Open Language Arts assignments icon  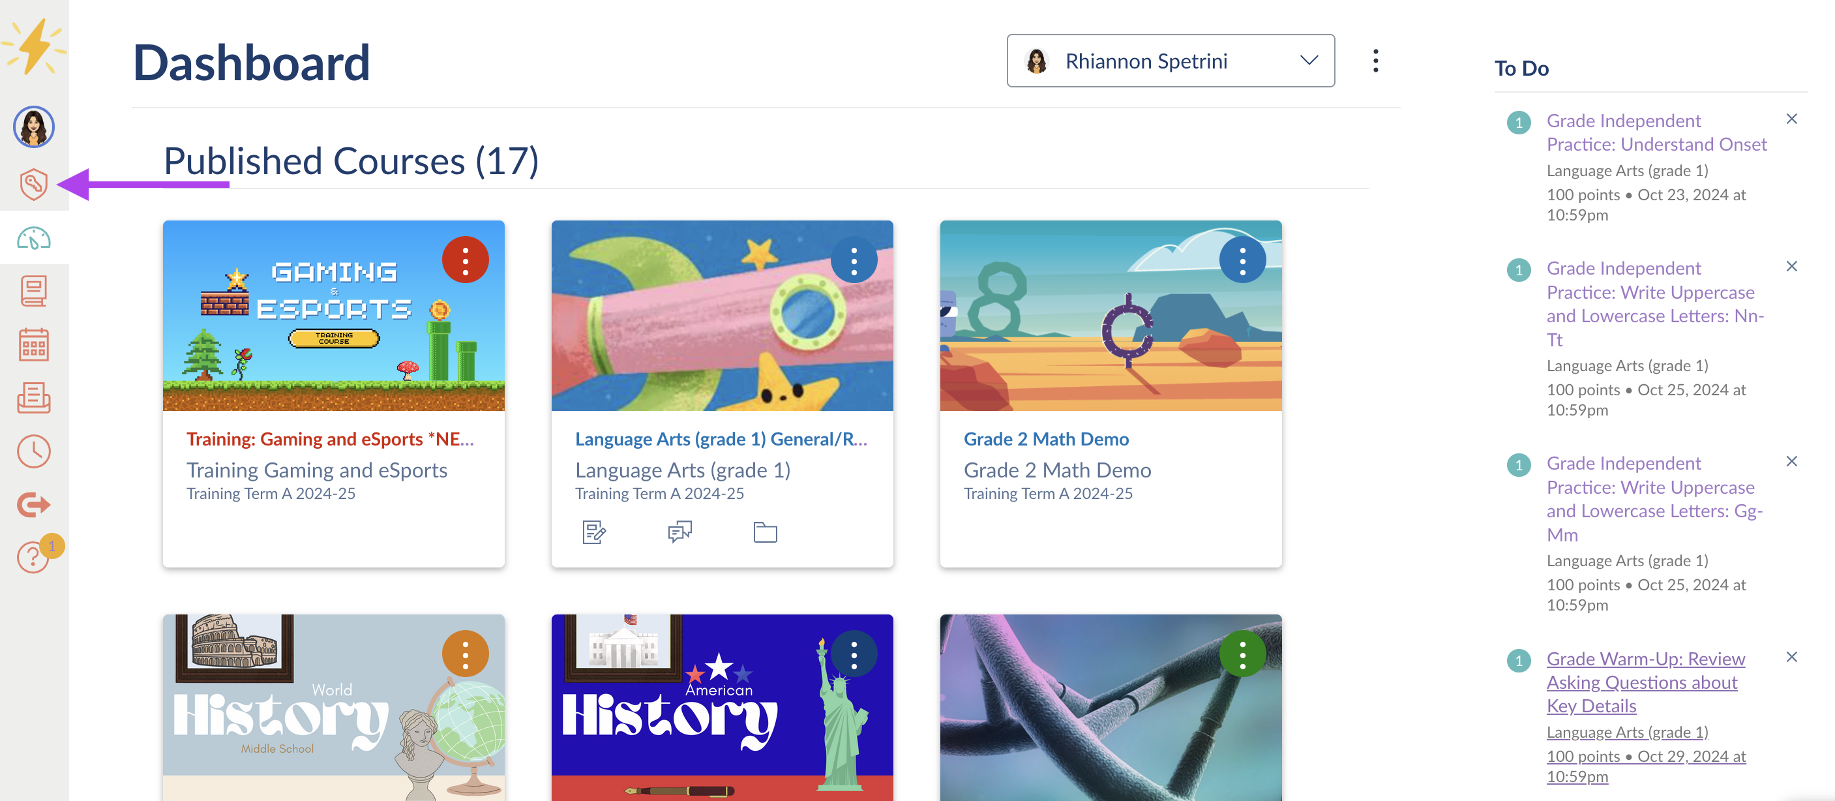pyautogui.click(x=593, y=532)
